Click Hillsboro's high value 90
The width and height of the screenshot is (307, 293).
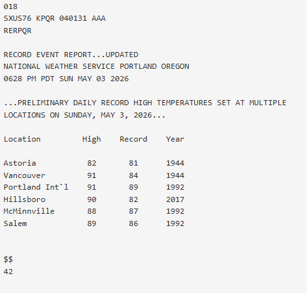(x=92, y=199)
